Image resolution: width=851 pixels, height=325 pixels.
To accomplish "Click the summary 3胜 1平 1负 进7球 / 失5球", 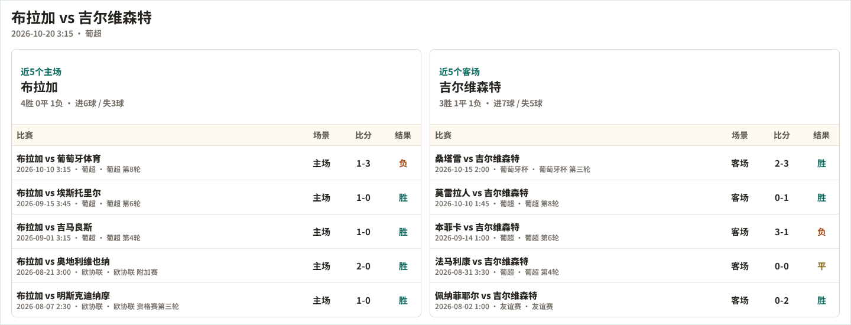I will pos(491,103).
